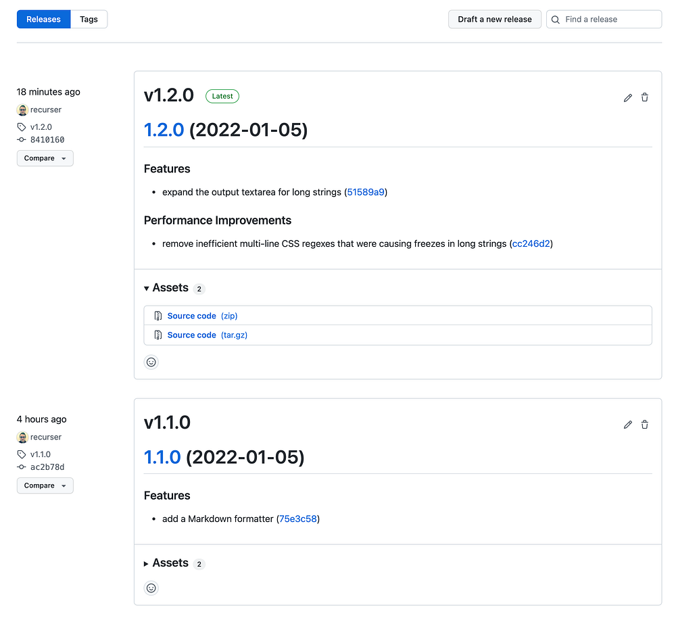Screen dimensions: 676x620
Task: Edit the v1.2.0 release with pencil icon
Action: click(628, 98)
